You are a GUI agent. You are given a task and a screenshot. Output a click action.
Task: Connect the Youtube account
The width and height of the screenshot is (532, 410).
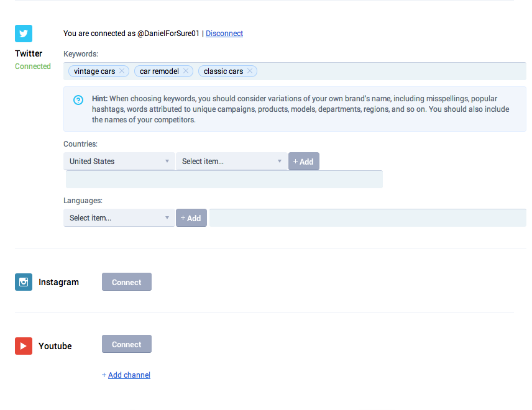[x=126, y=344]
